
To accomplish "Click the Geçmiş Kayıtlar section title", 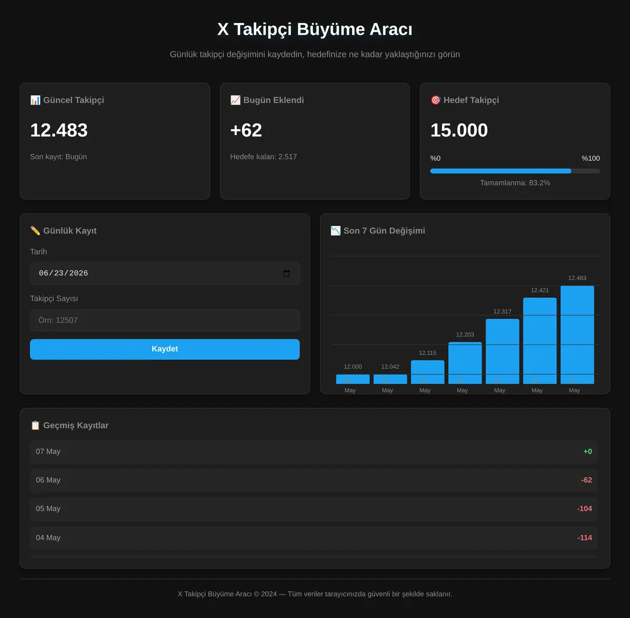I will 76,425.
